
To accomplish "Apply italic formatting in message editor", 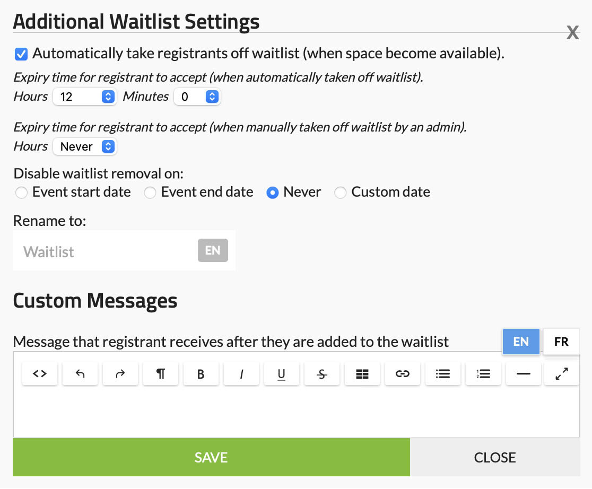I will click(x=241, y=374).
